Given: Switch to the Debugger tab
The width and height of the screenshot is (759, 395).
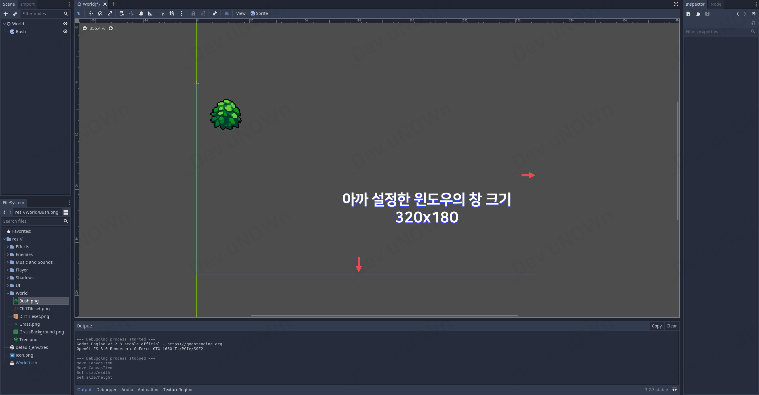Looking at the screenshot, I should click(x=106, y=390).
